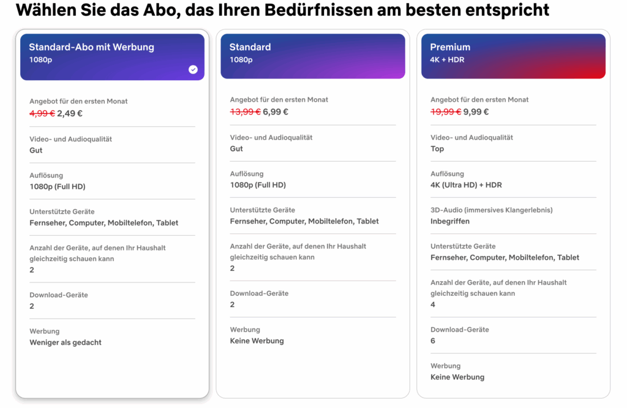Click '4K (Ultra HD) + HDR' resolution text

[x=469, y=185]
